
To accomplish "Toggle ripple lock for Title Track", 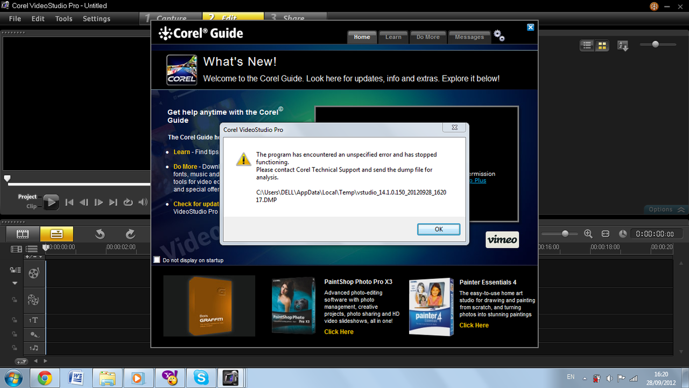I will 15,320.
